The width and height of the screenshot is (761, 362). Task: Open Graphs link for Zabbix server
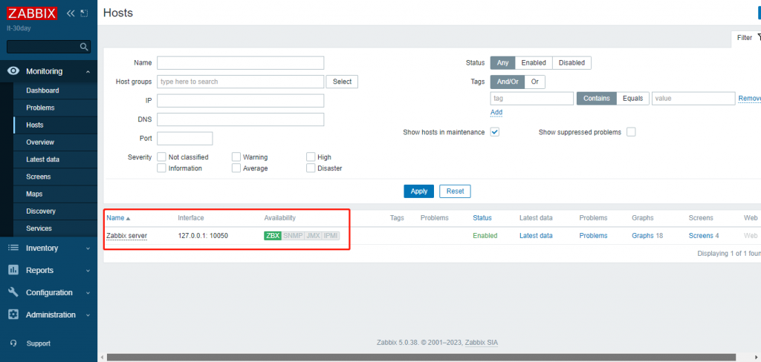tap(643, 235)
